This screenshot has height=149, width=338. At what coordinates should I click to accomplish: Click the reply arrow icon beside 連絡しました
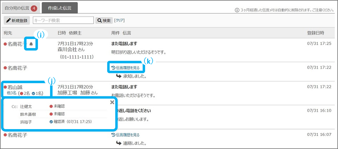click(119, 143)
